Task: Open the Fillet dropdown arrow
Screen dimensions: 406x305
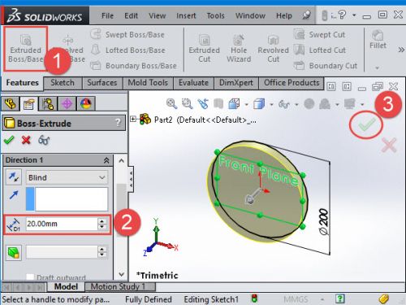Action: [x=377, y=68]
